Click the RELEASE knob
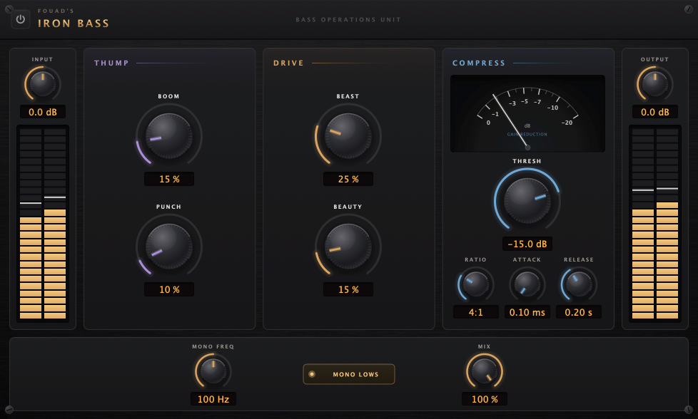The height and width of the screenshot is (419, 698). coord(579,284)
